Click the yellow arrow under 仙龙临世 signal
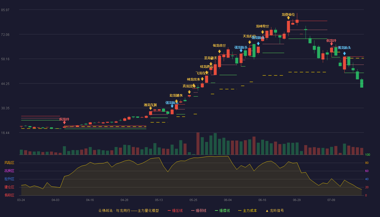This screenshot has height=217, width=380. click(x=219, y=52)
